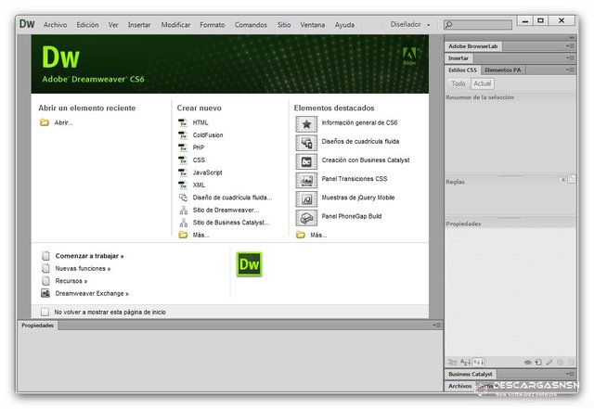Open the Dreamweaver Exchange link
Viewport: 594px width, 409px height.
coord(92,293)
